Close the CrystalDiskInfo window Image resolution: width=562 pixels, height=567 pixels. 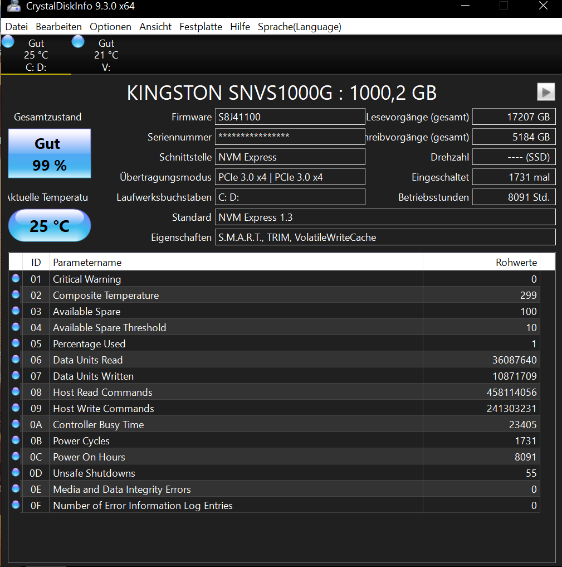(x=543, y=6)
